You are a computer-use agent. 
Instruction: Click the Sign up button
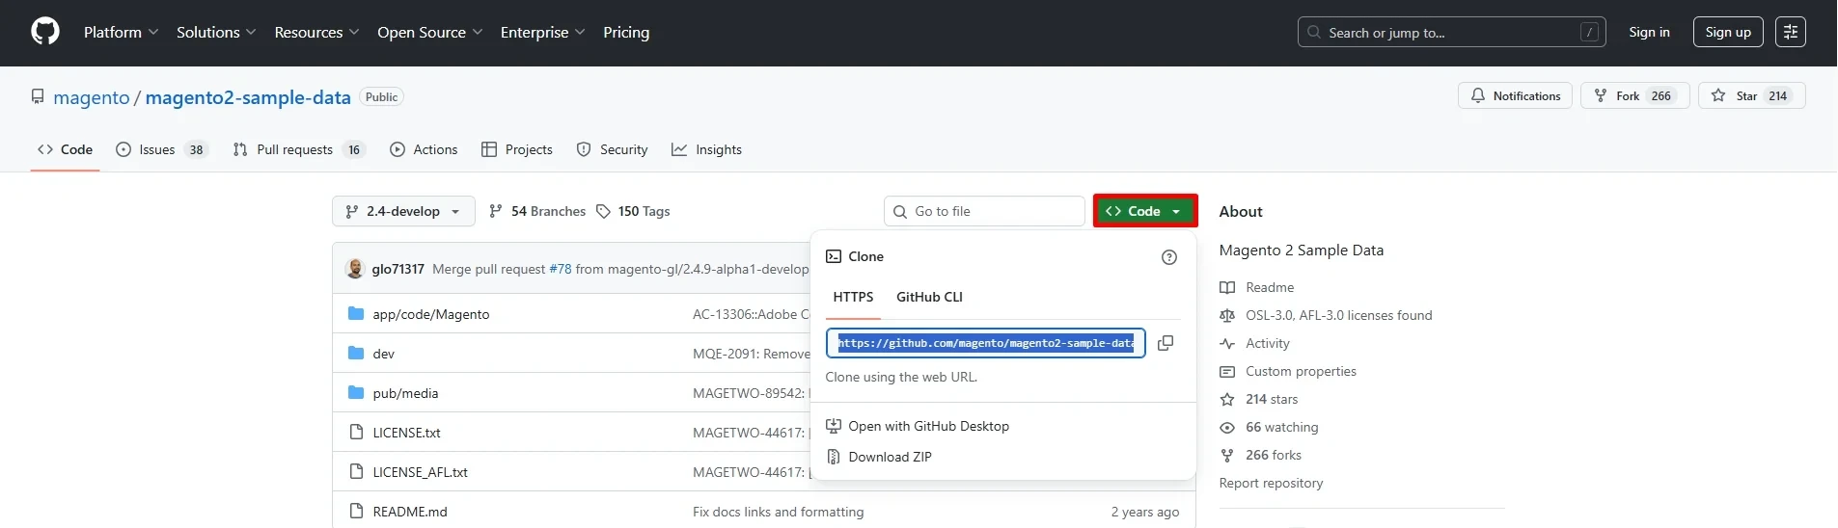(1728, 32)
